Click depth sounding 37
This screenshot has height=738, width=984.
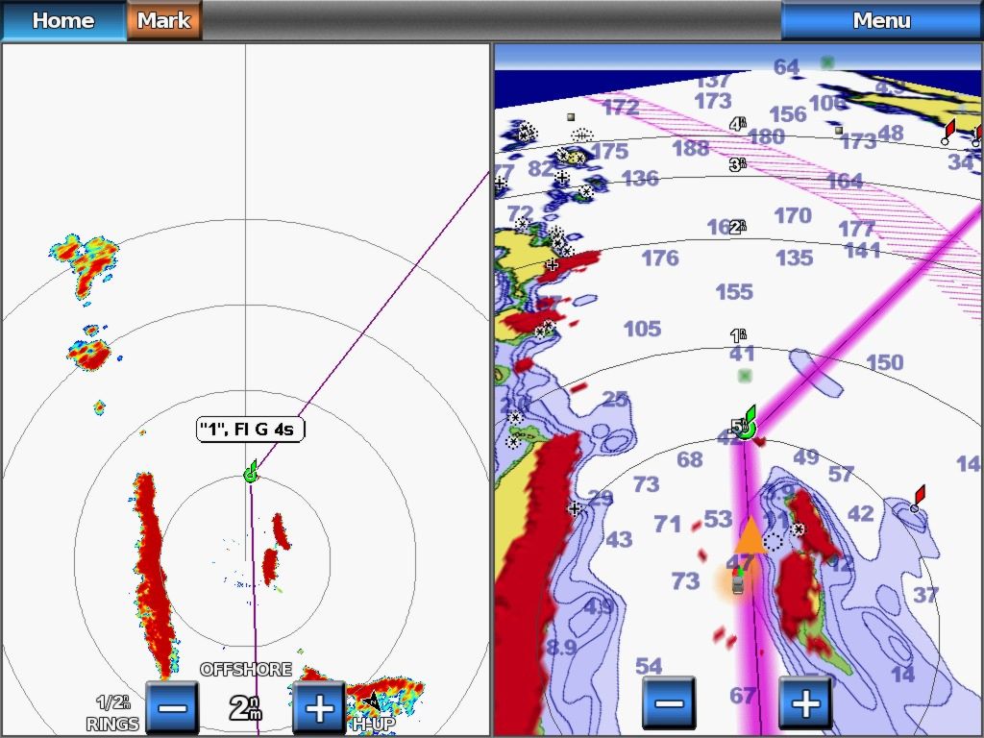point(925,594)
